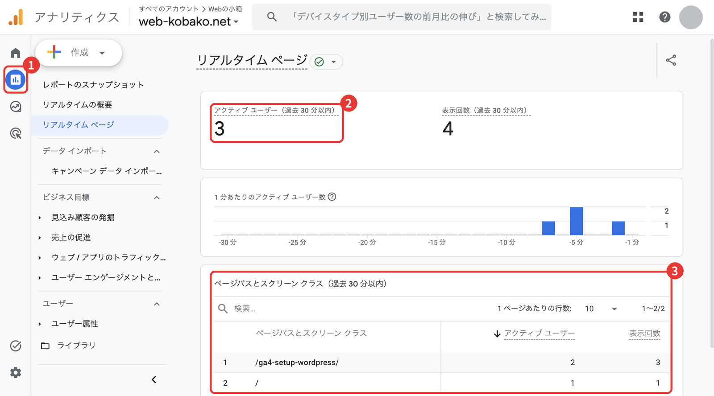Open ライブラリ link in sidebar
This screenshot has height=396, width=714.
pos(76,346)
